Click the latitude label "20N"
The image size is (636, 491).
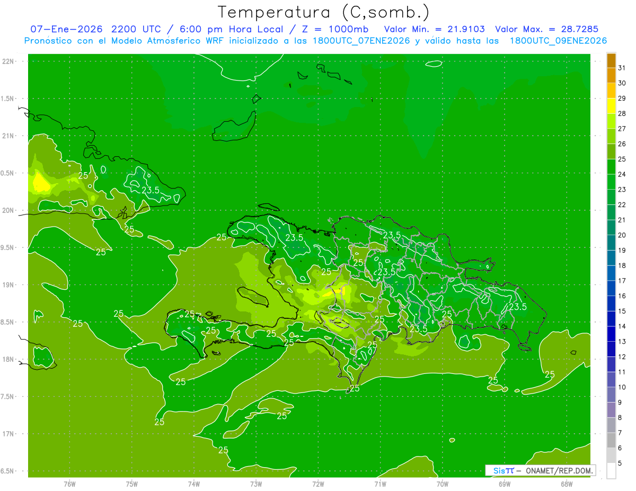click(8, 210)
